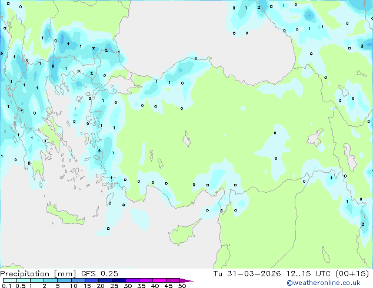
Task: Click the legend label "10"
Action: 74,286
